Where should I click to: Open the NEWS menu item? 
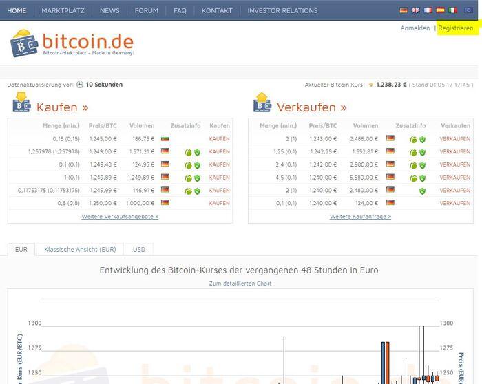(x=109, y=10)
